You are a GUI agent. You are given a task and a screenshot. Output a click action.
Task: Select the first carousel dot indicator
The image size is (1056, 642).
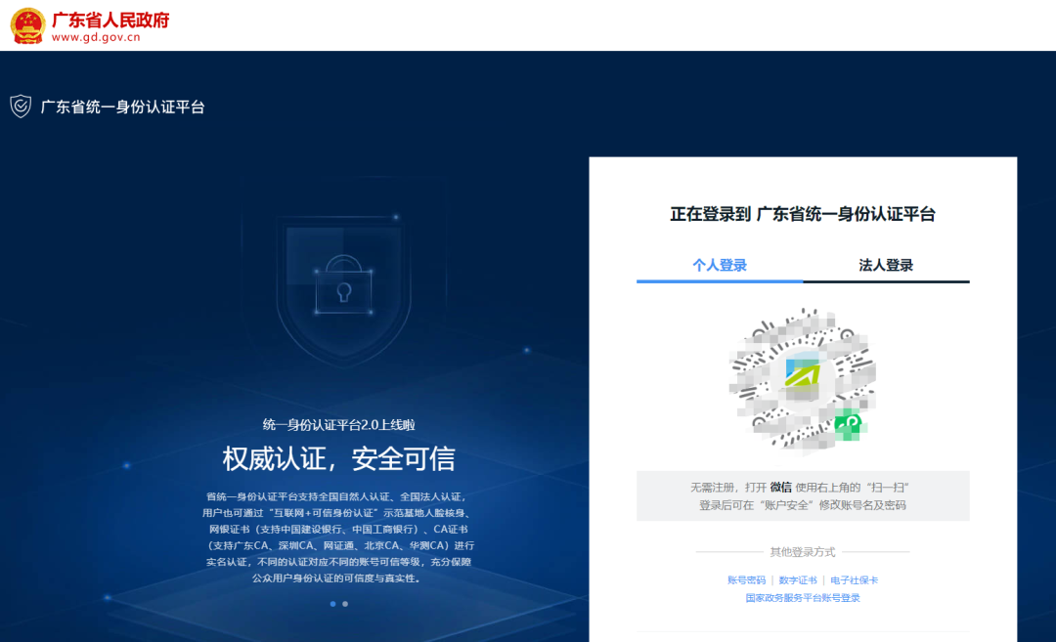click(332, 604)
